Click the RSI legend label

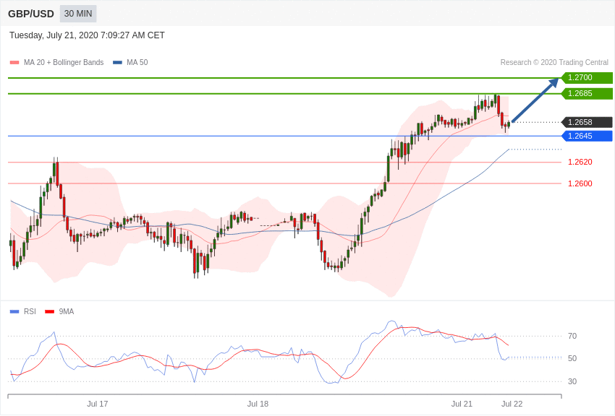click(x=30, y=311)
